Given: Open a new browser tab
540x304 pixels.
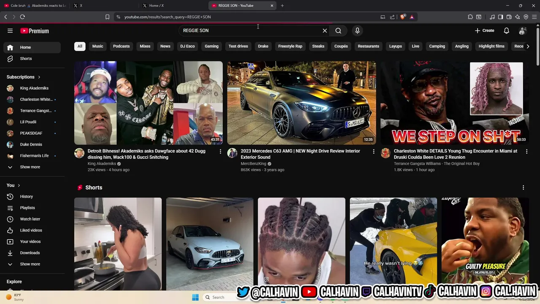Looking at the screenshot, I should click(x=282, y=5).
